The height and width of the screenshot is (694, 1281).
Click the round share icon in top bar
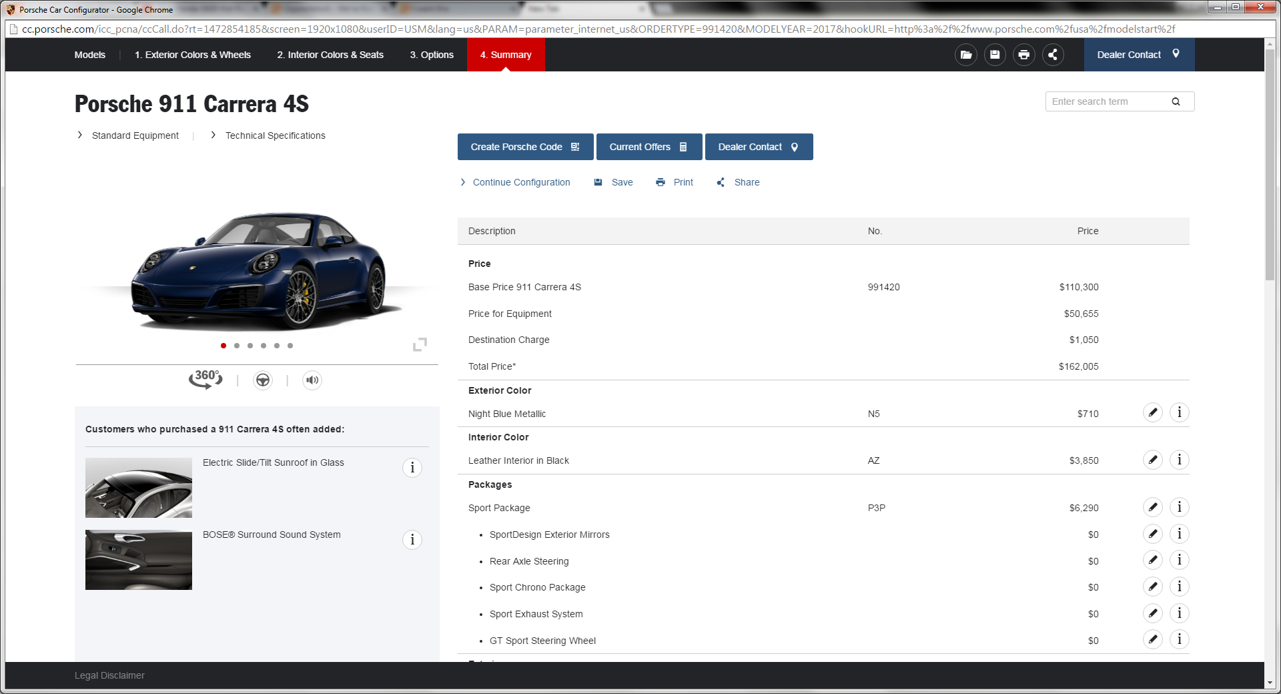pyautogui.click(x=1053, y=55)
